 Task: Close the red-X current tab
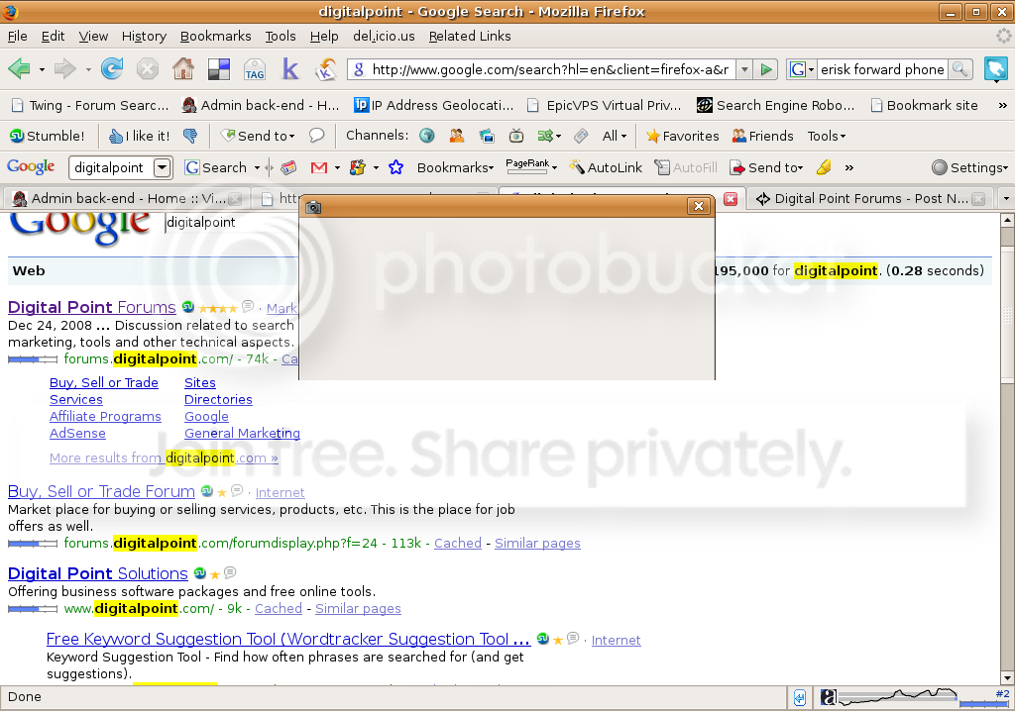click(x=731, y=199)
